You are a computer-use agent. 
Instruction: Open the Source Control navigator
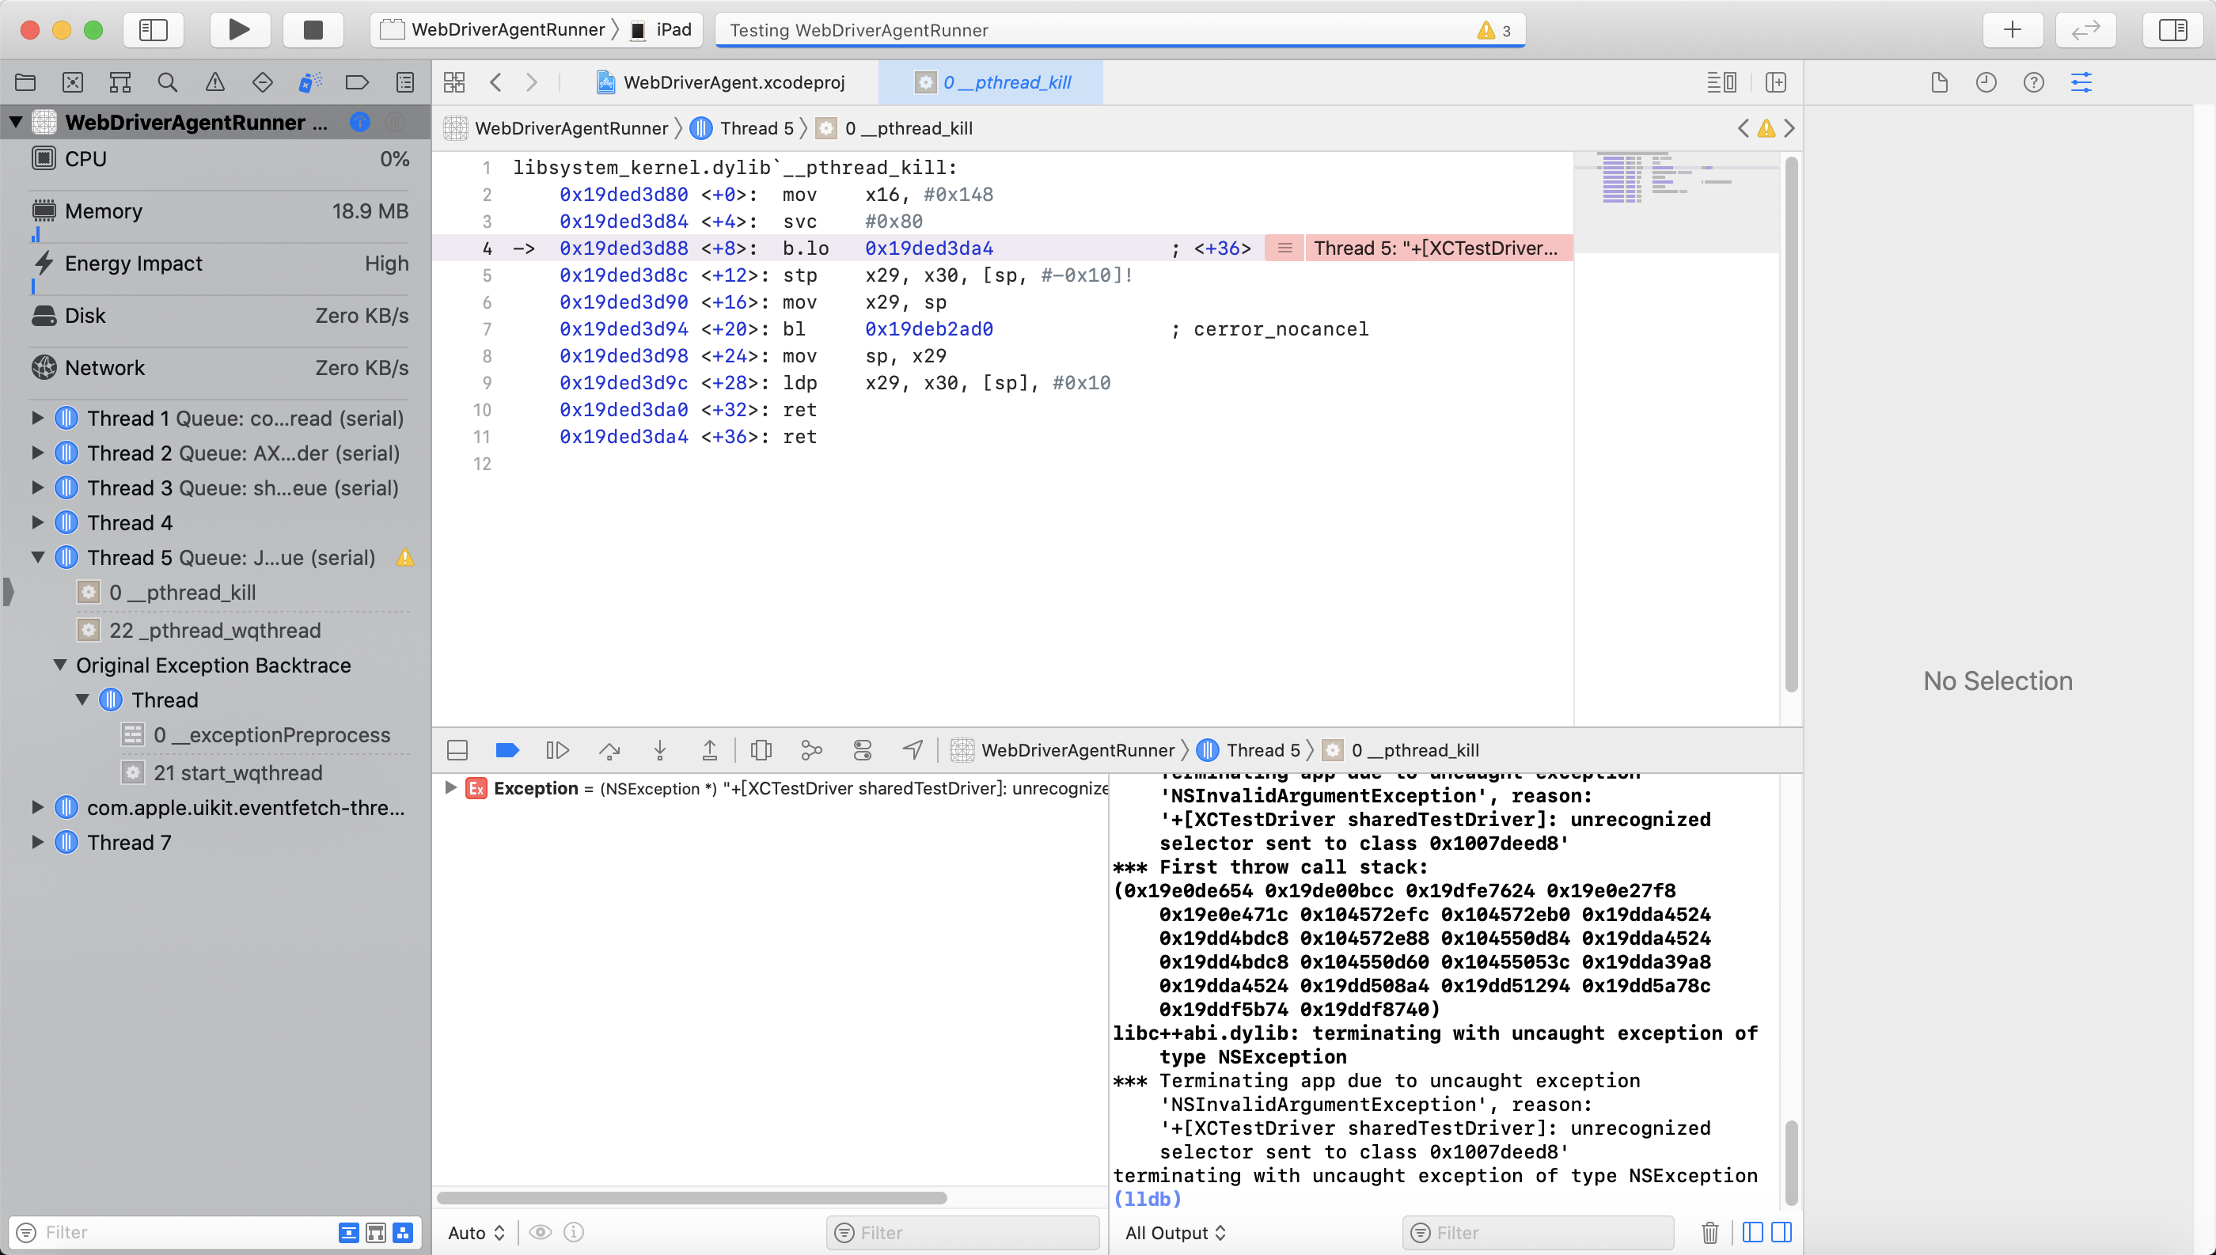pos(74,83)
